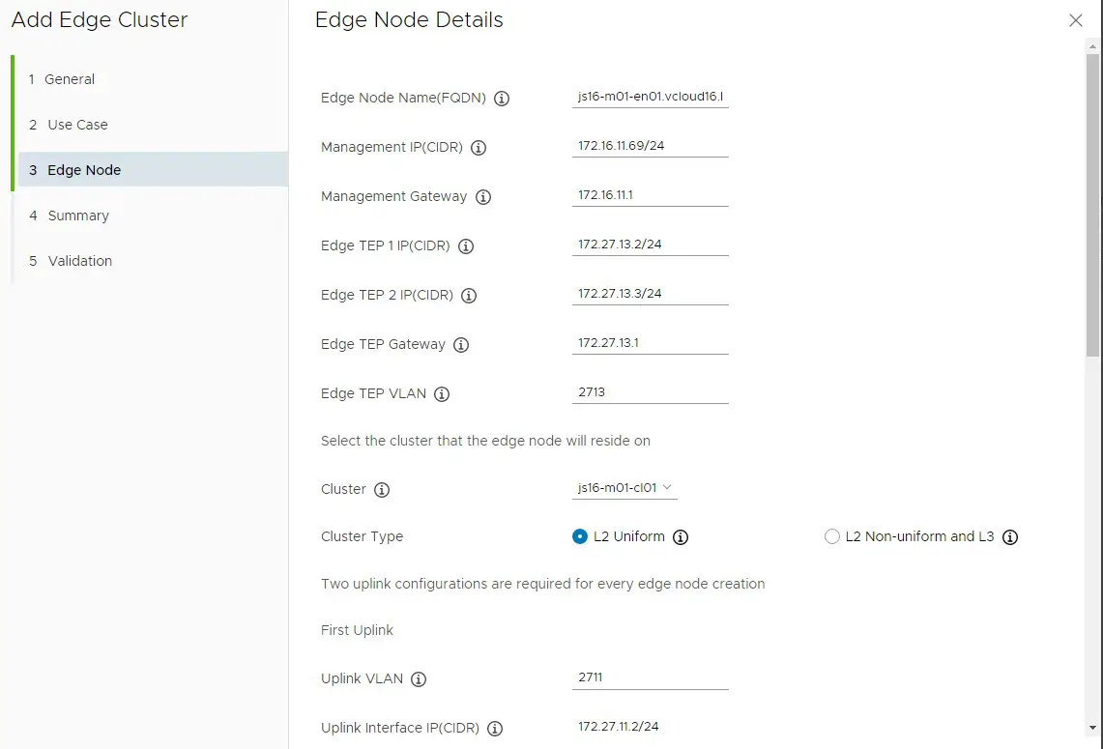The image size is (1103, 749).
Task: Click the Management IP(CIDR) info icon
Action: coord(479,147)
